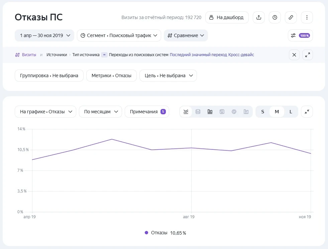Open Примечания notes button
328x249 pixels.
tap(147, 112)
